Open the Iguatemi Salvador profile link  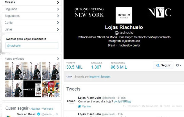pyautogui.click(x=100, y=77)
